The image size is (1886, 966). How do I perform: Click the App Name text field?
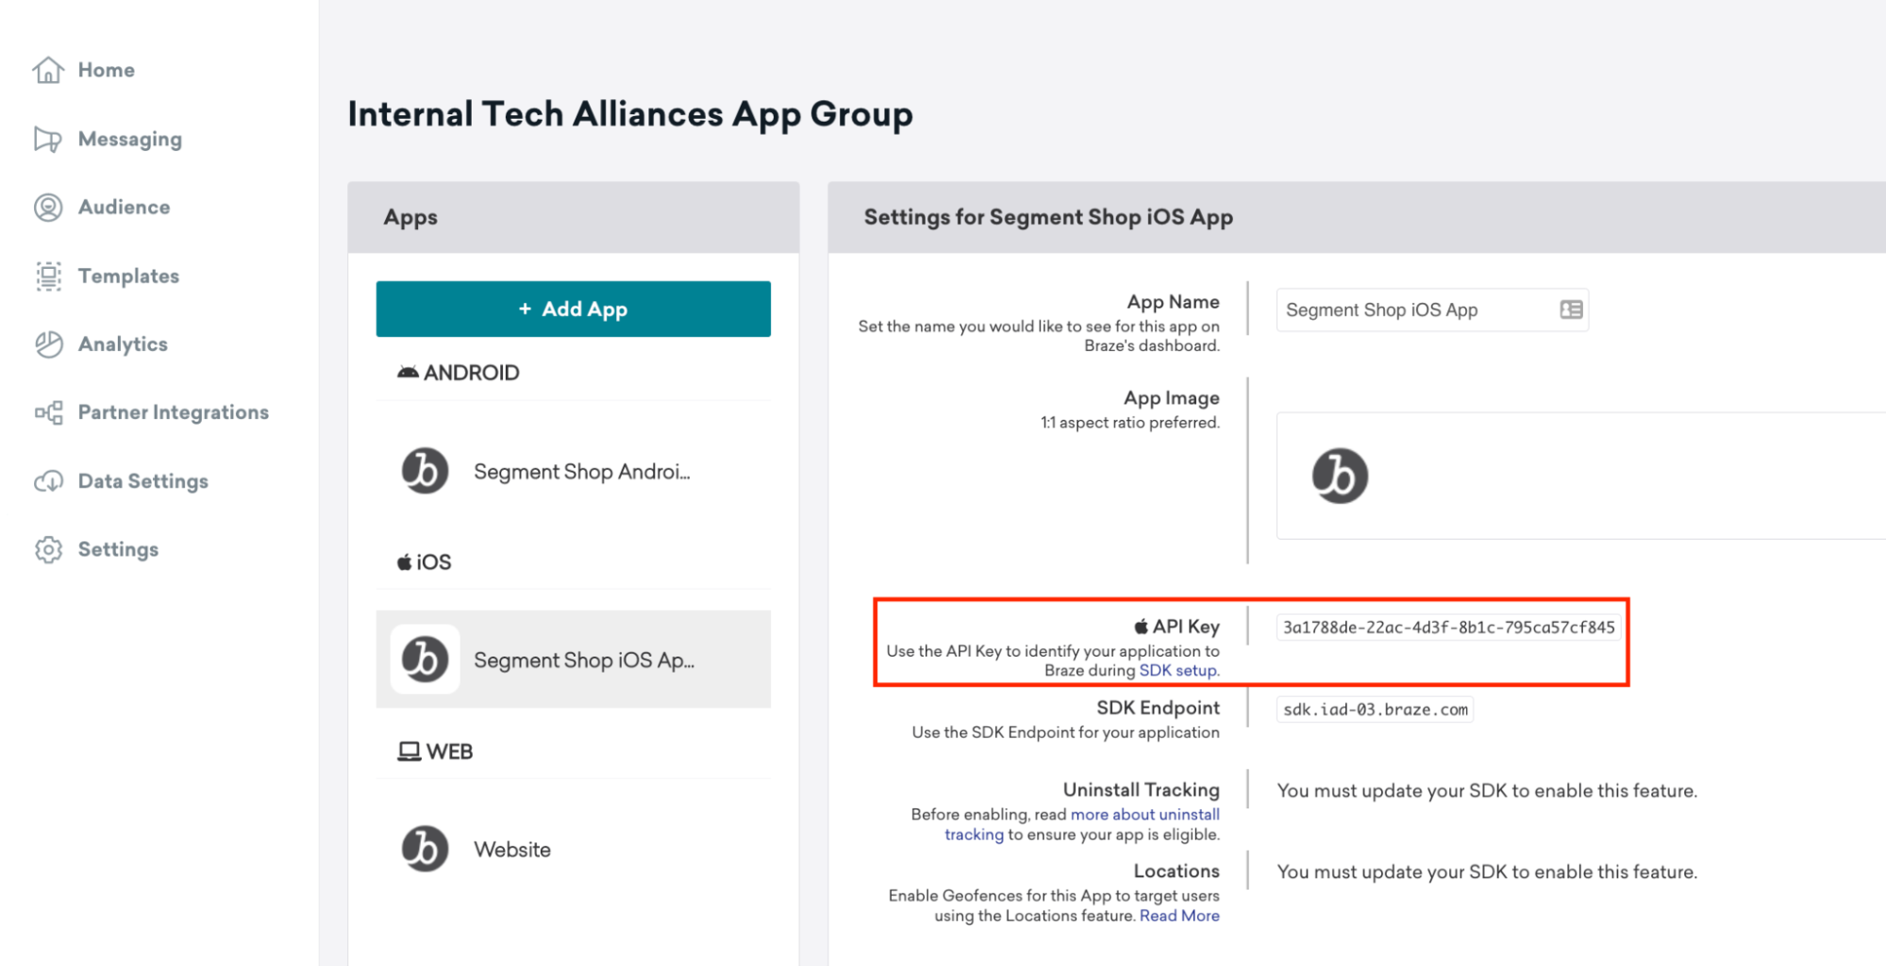pos(1415,310)
